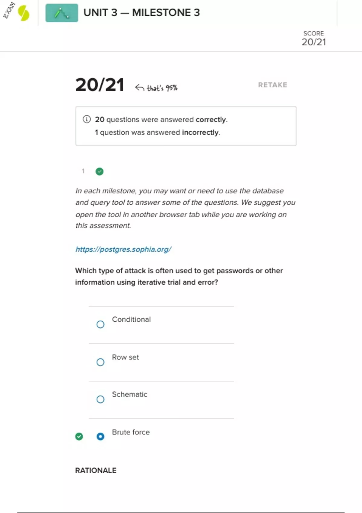Image resolution: width=362 pixels, height=513 pixels.
Task: Click the Conditional answer text
Action: [131, 319]
